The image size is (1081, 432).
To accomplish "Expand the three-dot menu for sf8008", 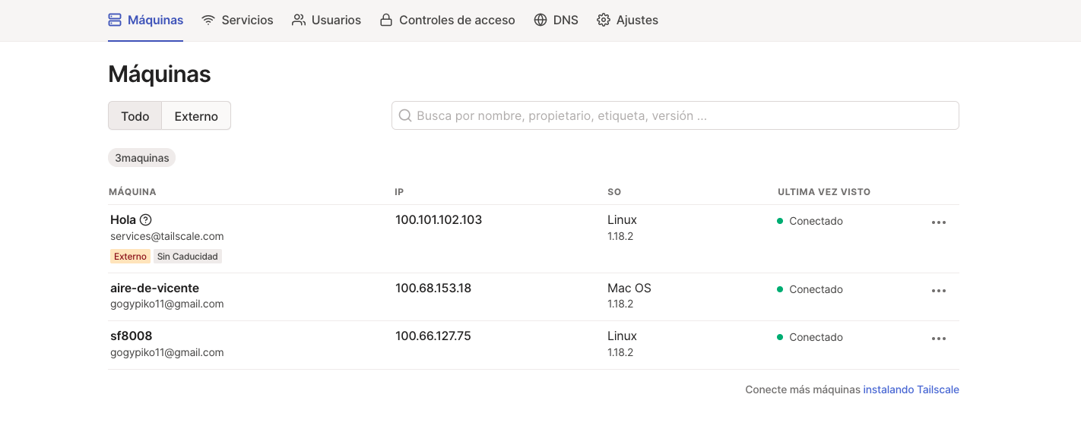I will [939, 339].
